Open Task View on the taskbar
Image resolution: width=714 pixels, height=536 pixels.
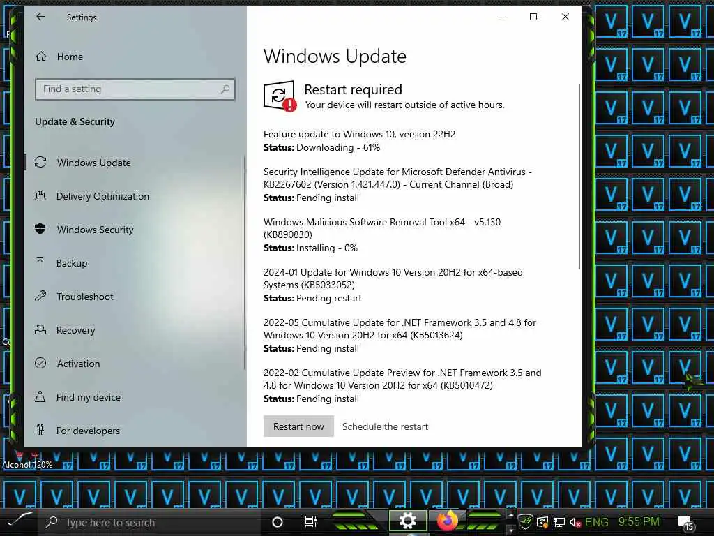click(x=310, y=522)
